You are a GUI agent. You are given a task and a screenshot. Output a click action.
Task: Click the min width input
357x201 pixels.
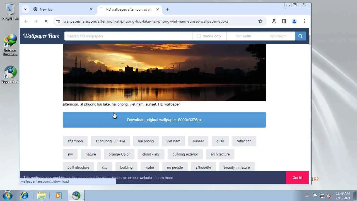243,36
